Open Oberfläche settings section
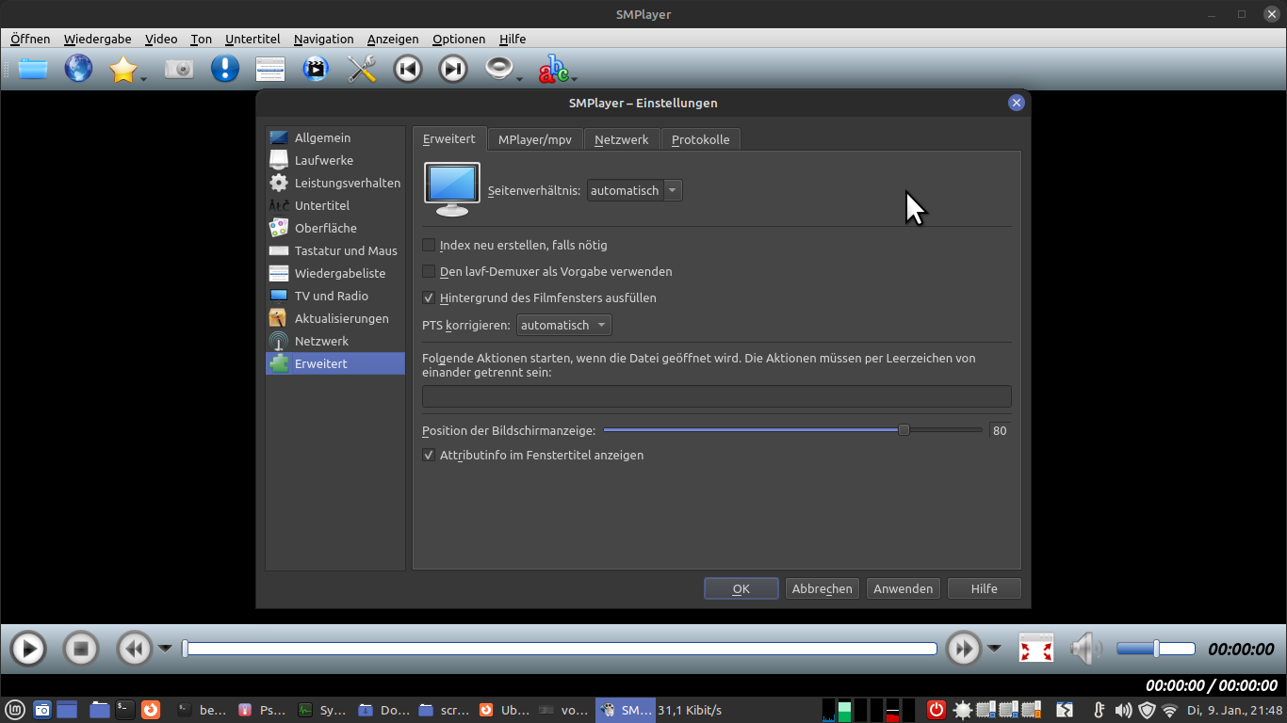This screenshot has width=1287, height=723. 335,228
